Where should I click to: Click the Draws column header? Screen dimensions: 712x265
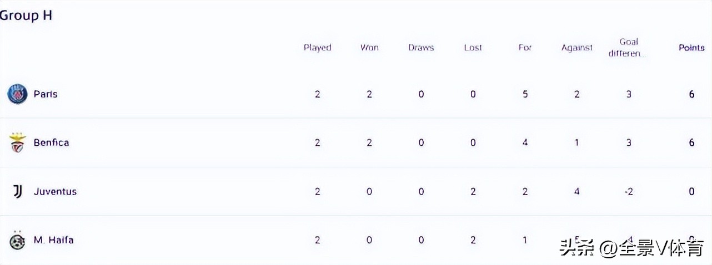point(421,48)
